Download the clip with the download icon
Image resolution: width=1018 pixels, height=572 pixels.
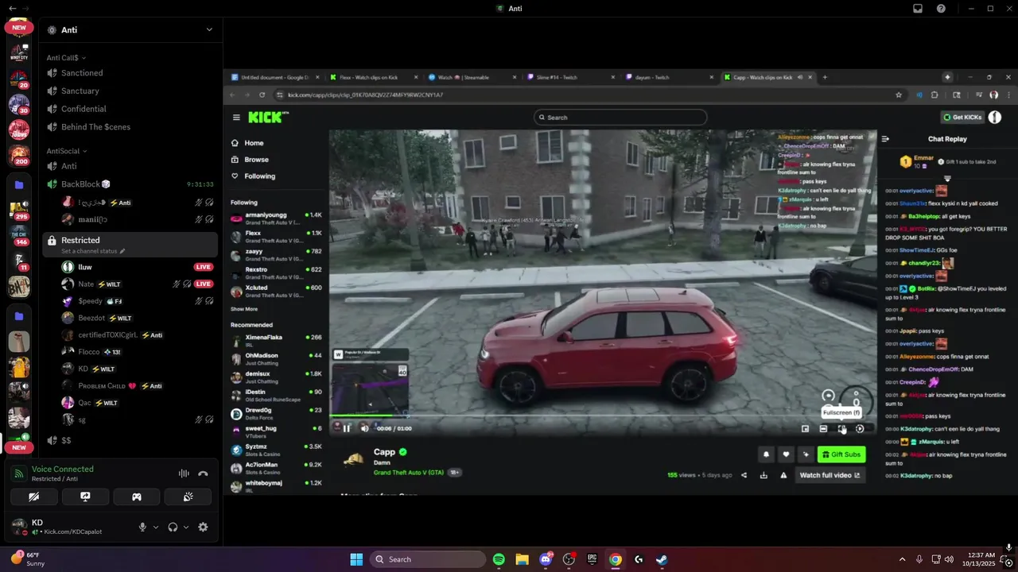click(763, 475)
